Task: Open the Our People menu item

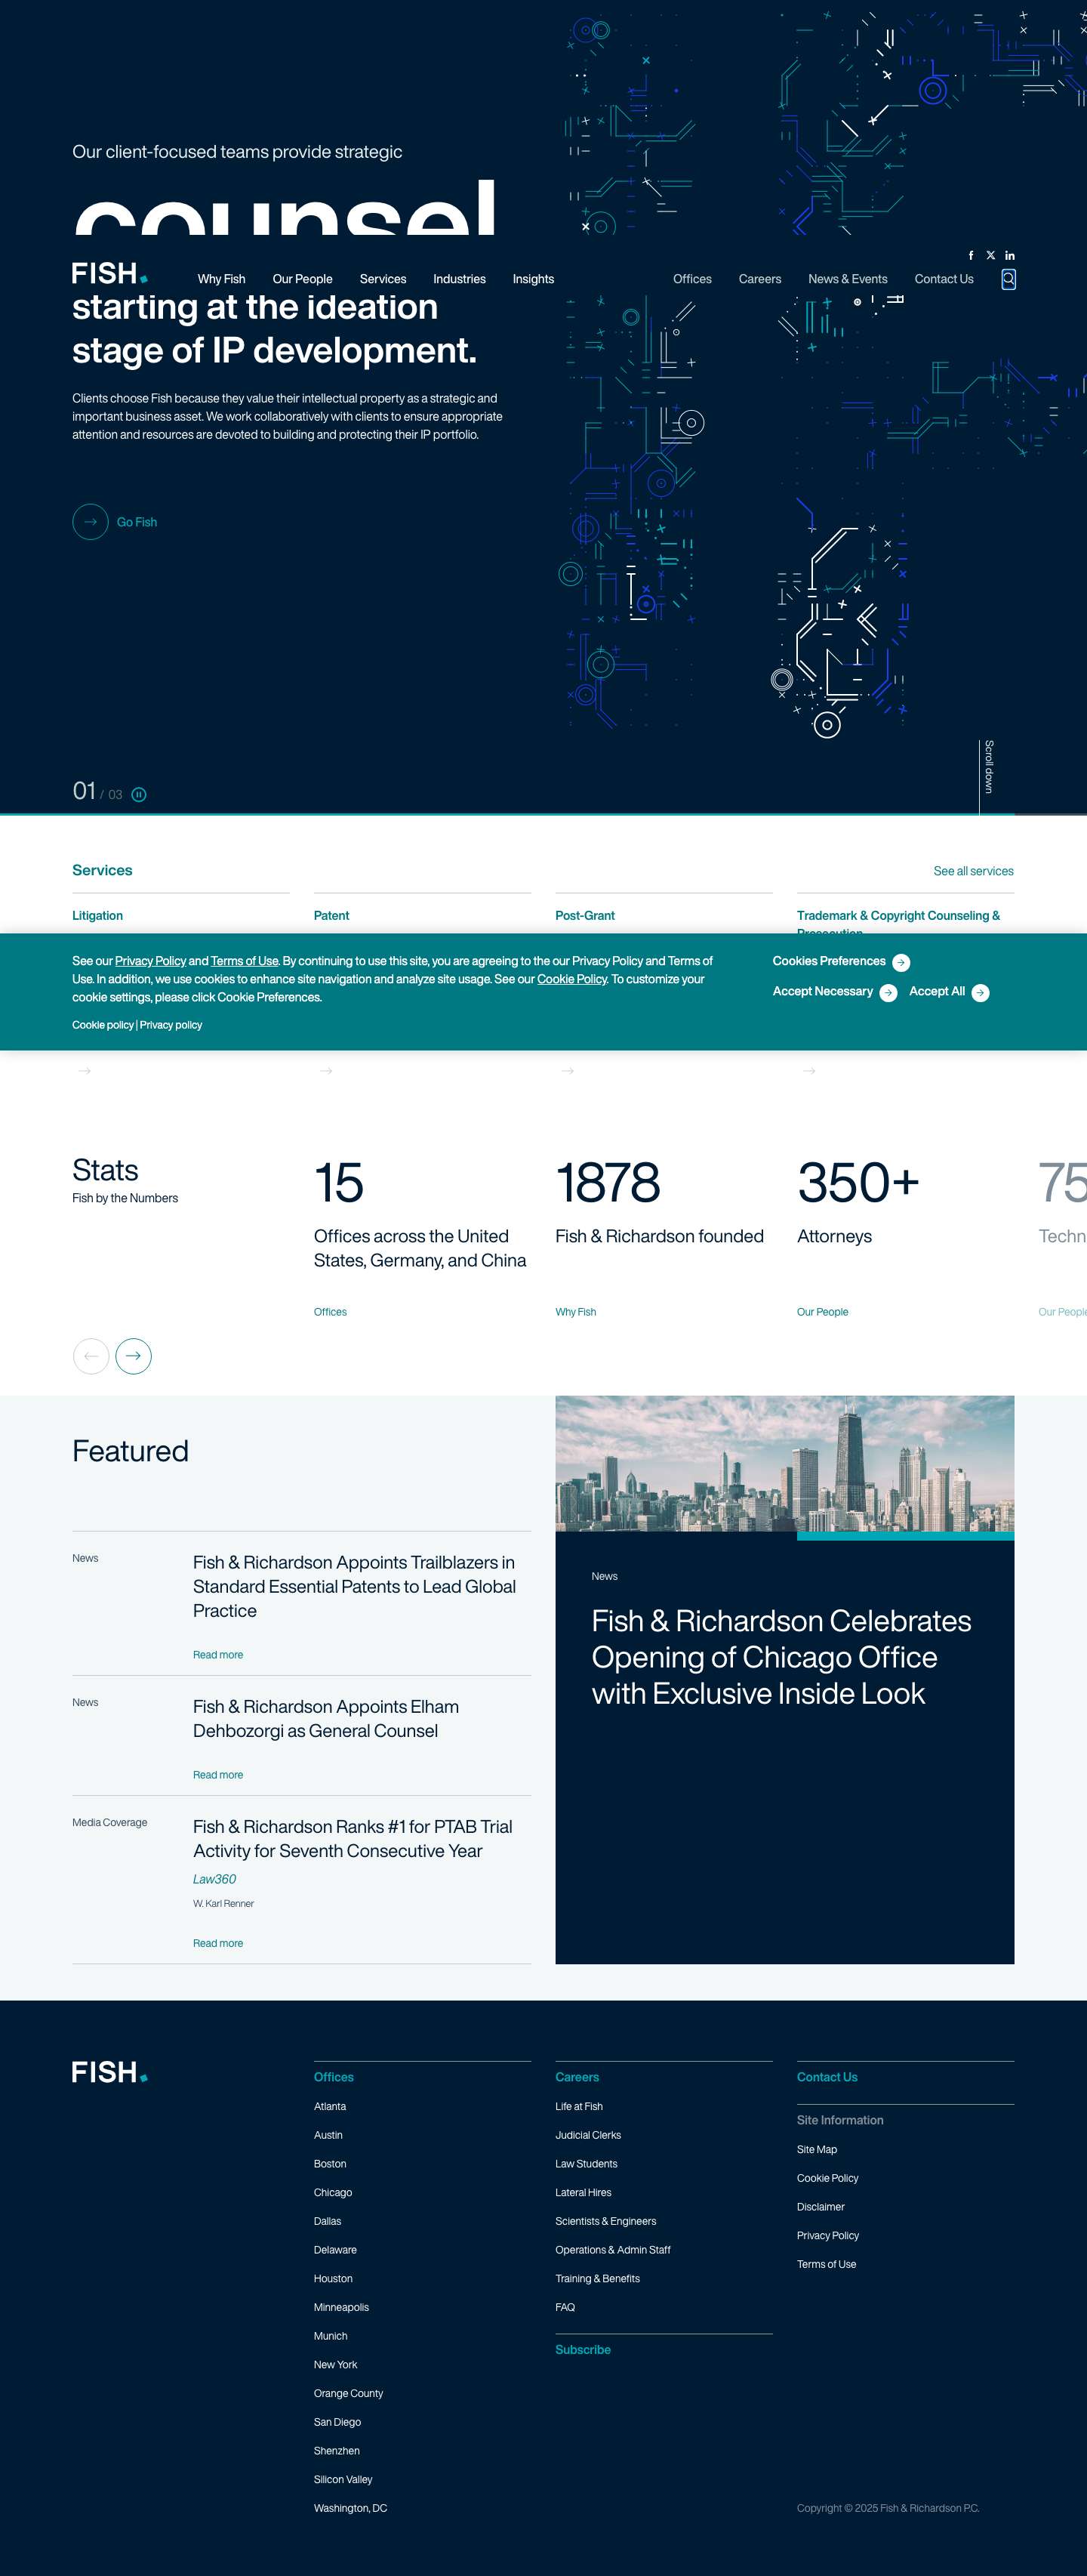Action: [302, 279]
